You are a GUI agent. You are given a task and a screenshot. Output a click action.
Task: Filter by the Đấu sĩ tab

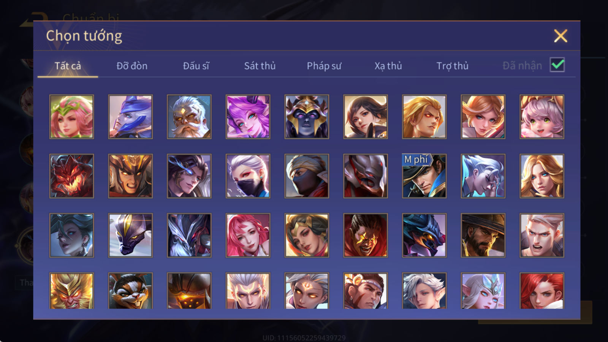pos(196,66)
